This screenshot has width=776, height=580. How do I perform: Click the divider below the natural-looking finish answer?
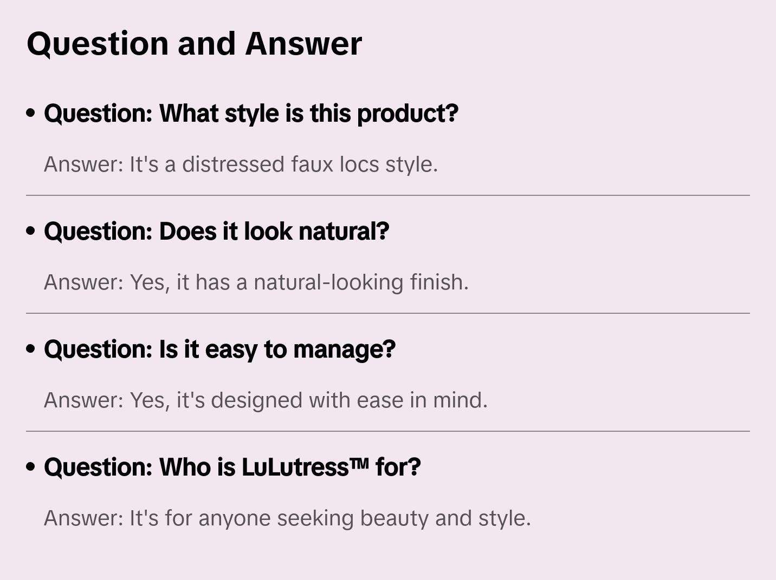point(388,313)
